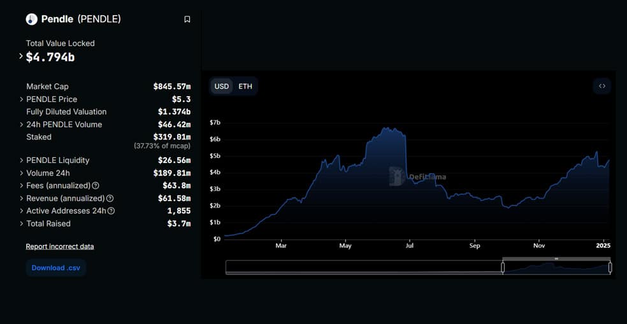The image size is (627, 324).
Task: Click the 37.73% of mcap text
Action: point(162,146)
